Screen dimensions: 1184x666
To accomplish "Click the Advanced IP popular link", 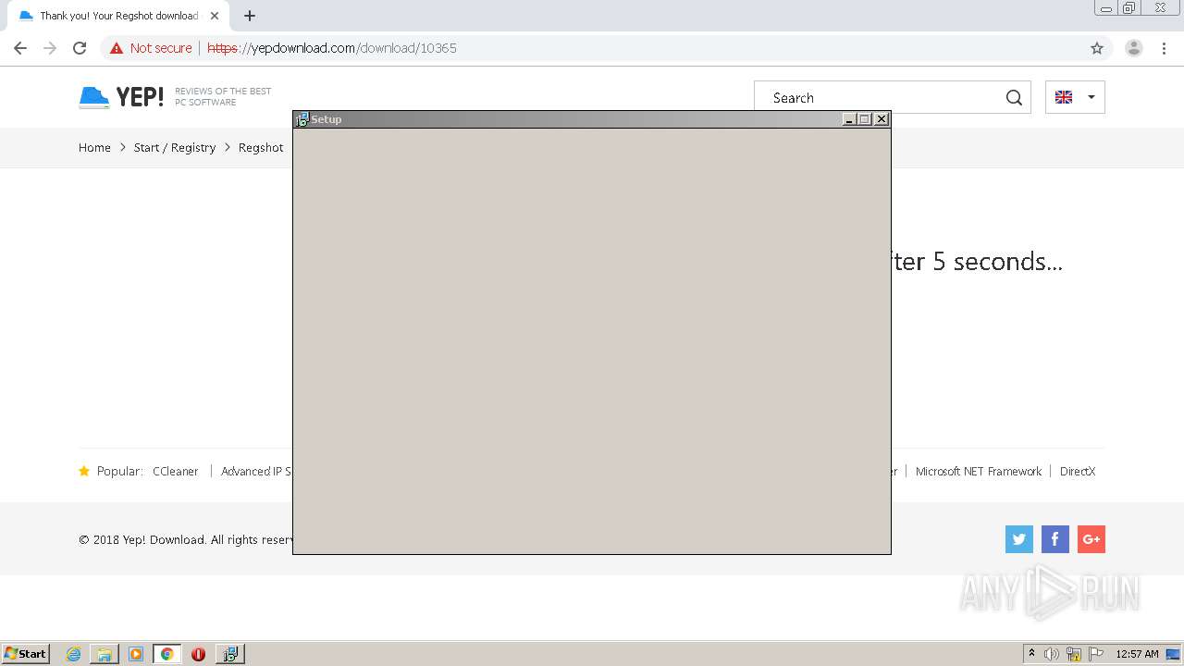I will click(x=256, y=471).
